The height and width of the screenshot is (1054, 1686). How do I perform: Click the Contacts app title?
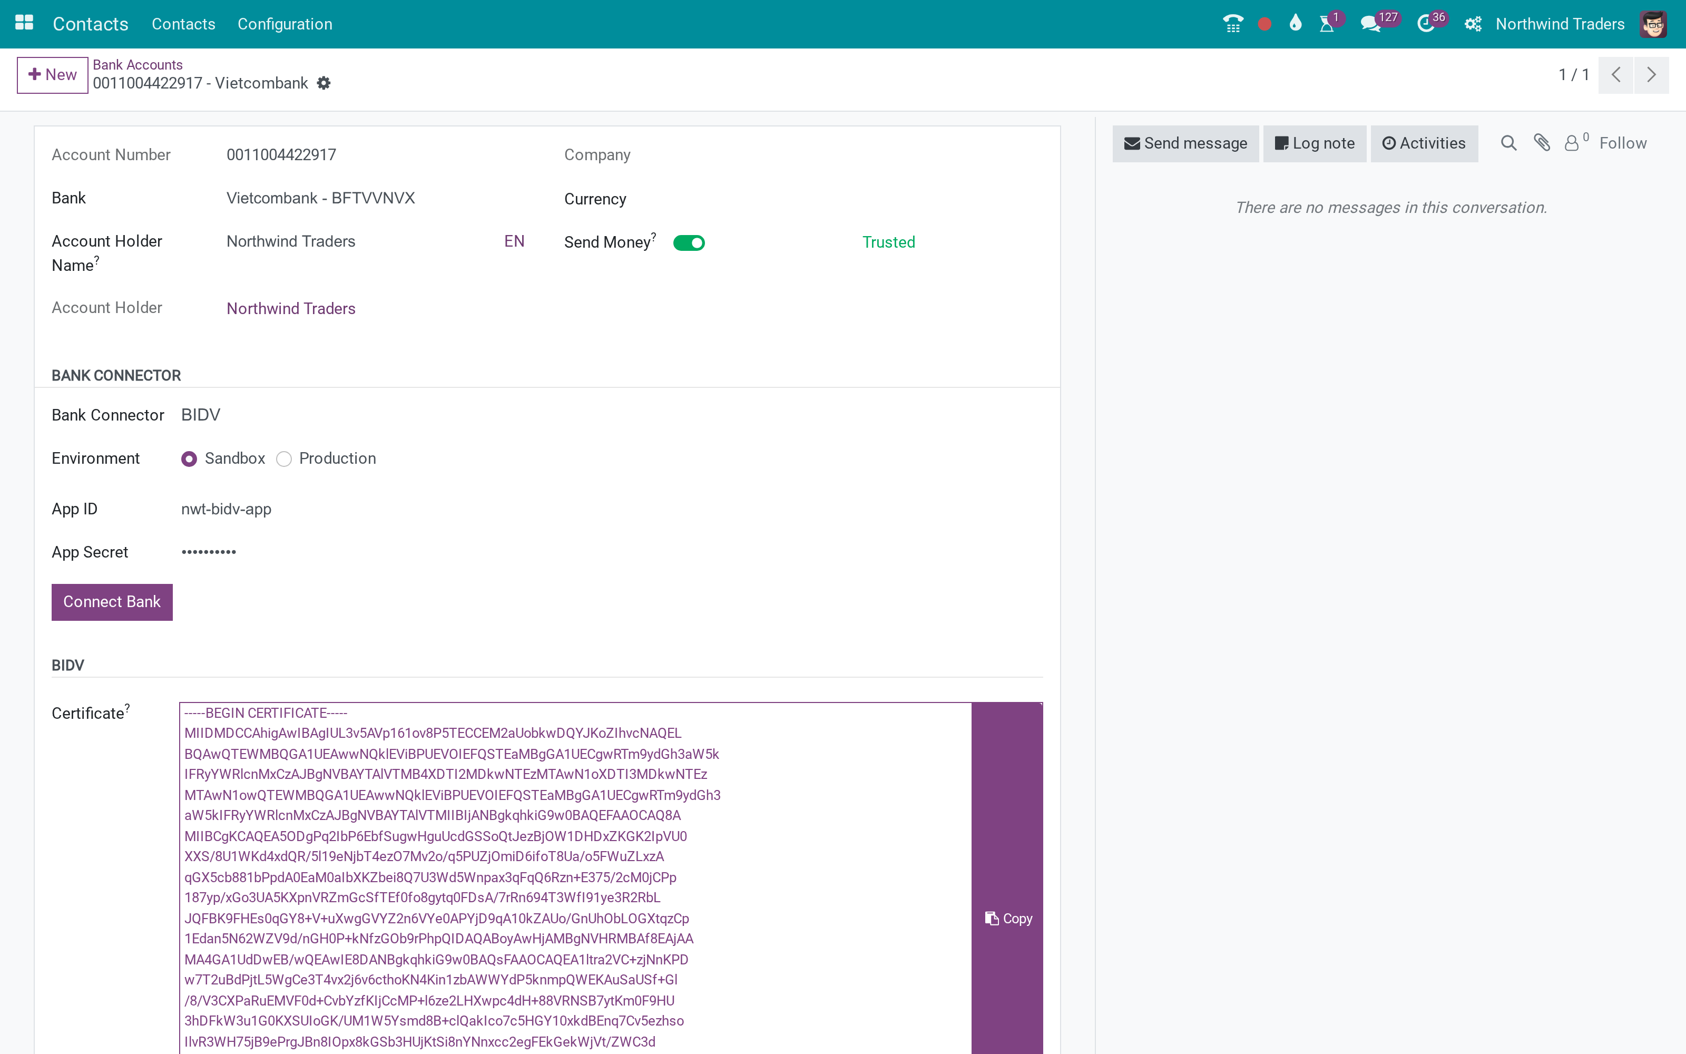(x=91, y=24)
